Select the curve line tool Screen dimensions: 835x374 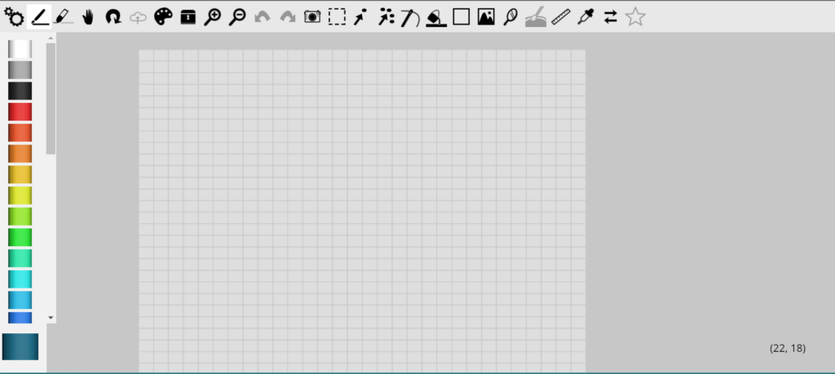tap(411, 17)
